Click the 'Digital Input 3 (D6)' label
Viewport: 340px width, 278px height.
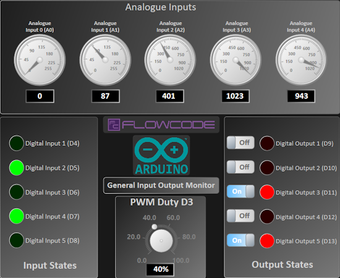(x=53, y=192)
